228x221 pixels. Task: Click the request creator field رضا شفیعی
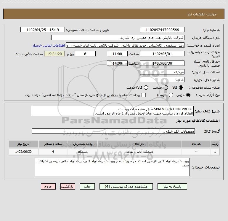[125, 45]
